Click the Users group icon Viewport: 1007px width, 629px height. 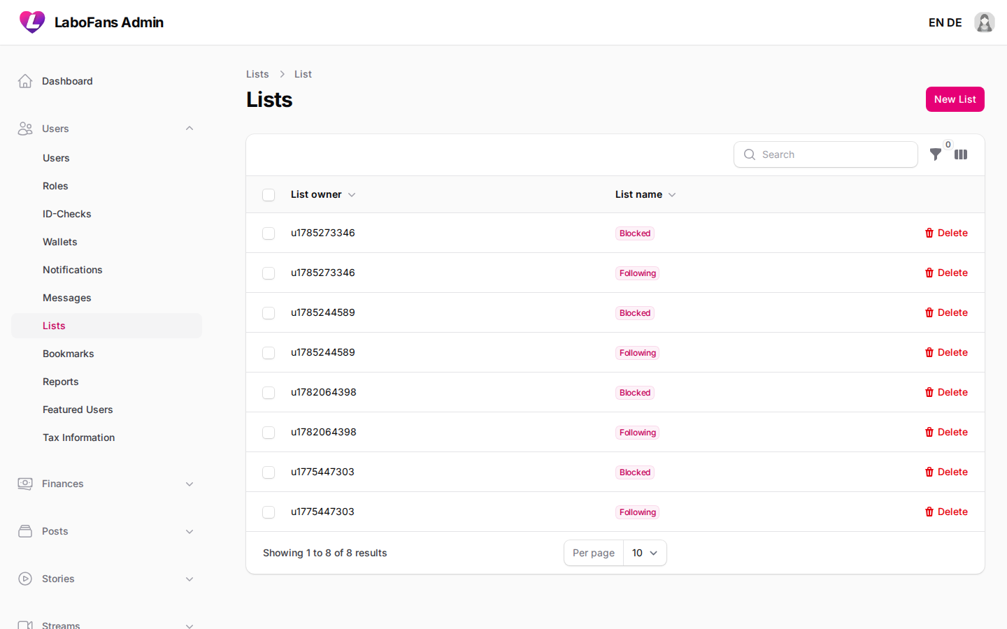pos(25,129)
